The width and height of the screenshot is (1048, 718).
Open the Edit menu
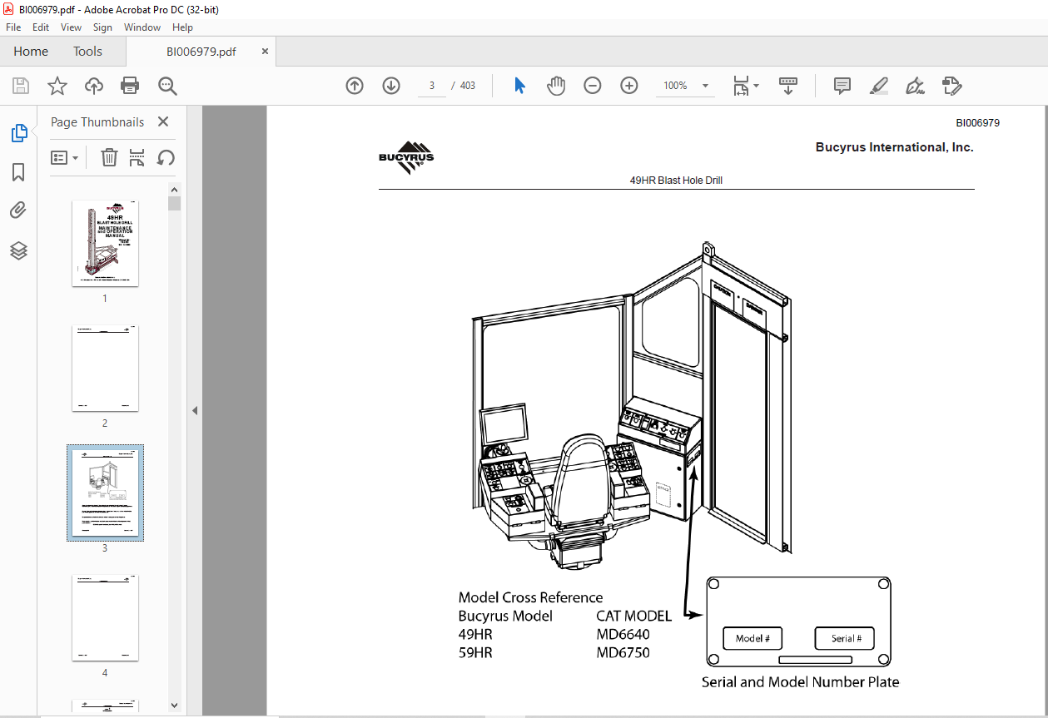point(41,27)
